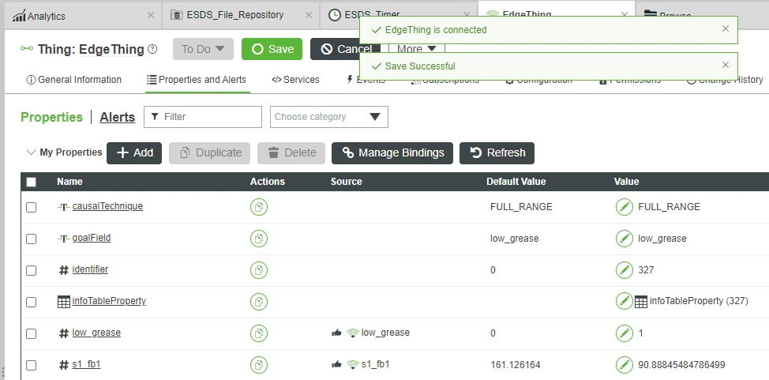Click the low_grease remote wifi source icon
Image resolution: width=769 pixels, height=380 pixels.
click(x=353, y=333)
